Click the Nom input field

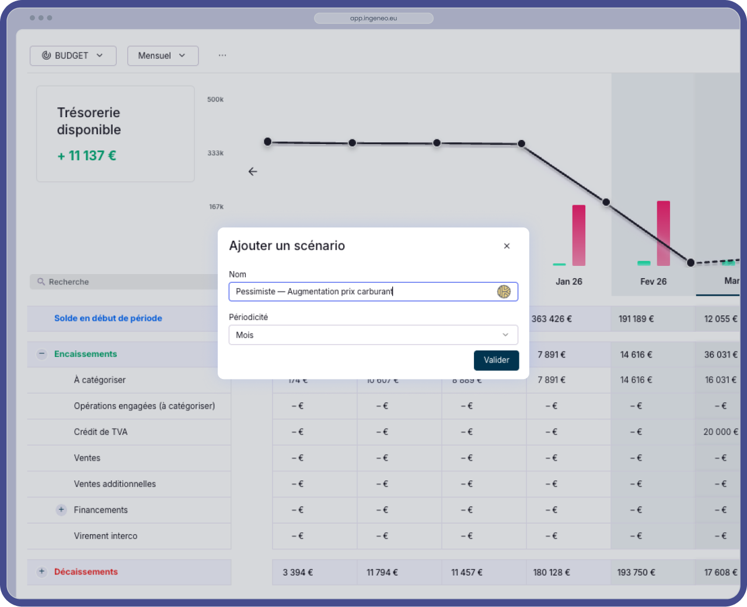[x=373, y=292]
